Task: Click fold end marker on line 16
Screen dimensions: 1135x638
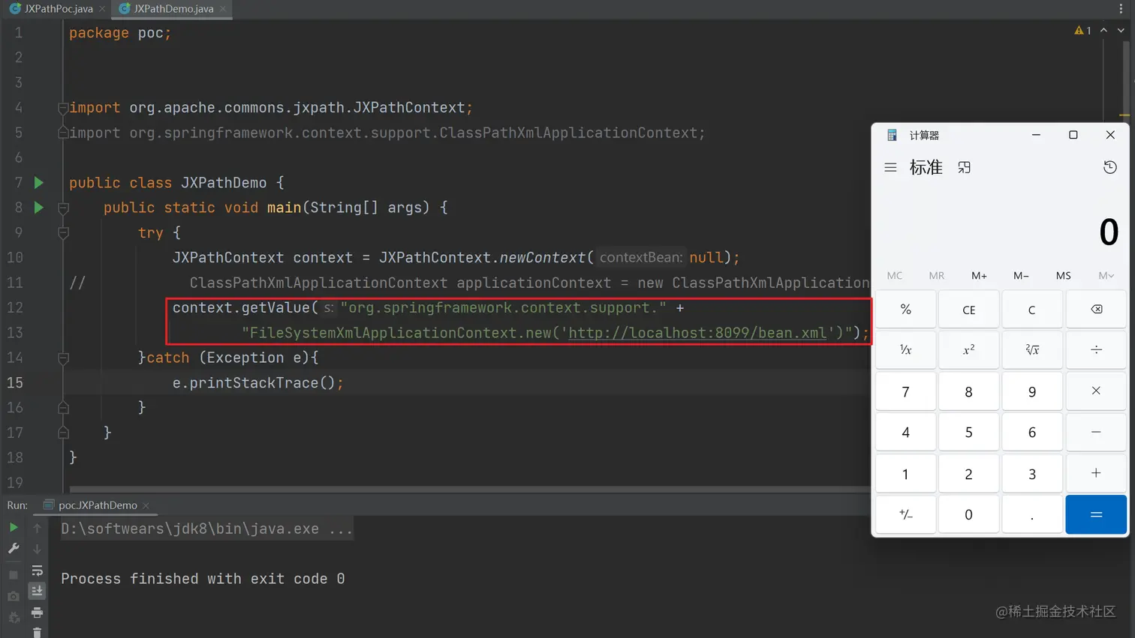Action: (x=63, y=408)
